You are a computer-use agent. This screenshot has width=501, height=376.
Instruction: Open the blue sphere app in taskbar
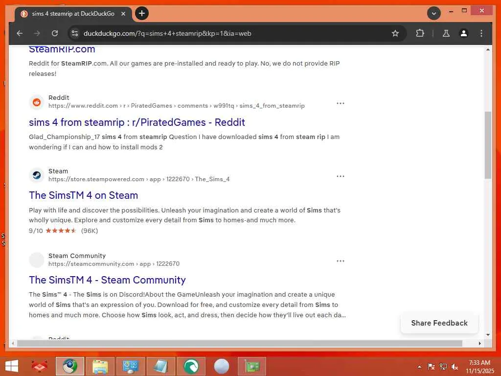(x=222, y=366)
